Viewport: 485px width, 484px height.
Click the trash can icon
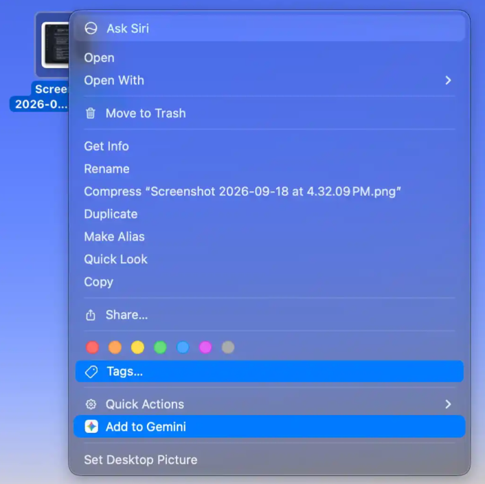[90, 113]
